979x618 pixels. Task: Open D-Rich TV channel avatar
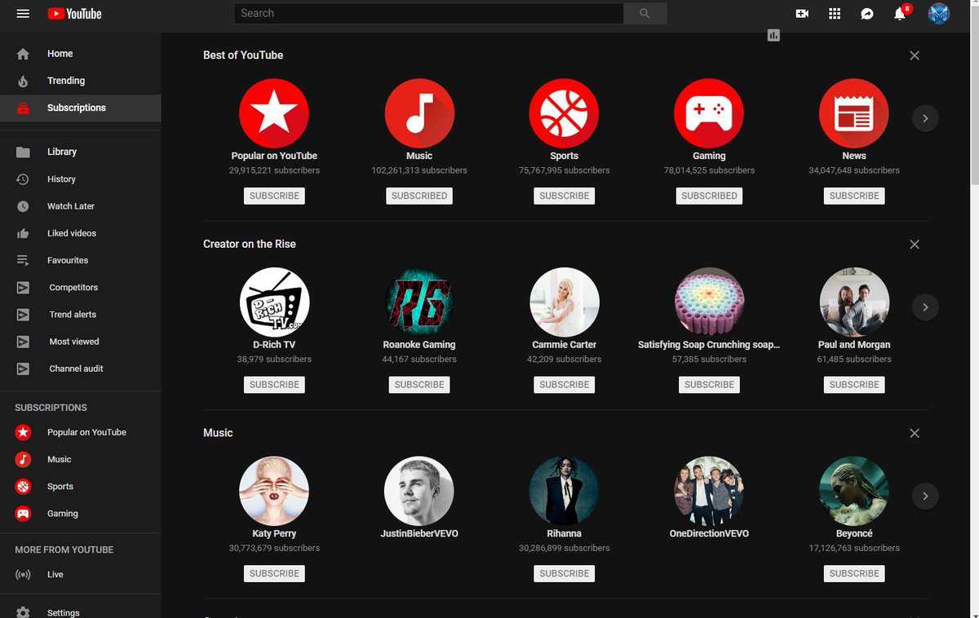click(274, 302)
